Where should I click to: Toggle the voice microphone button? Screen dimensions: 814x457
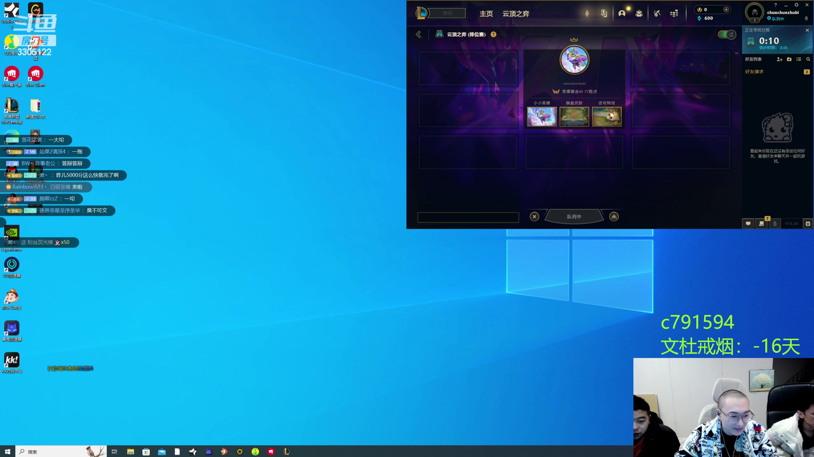pyautogui.click(x=775, y=224)
